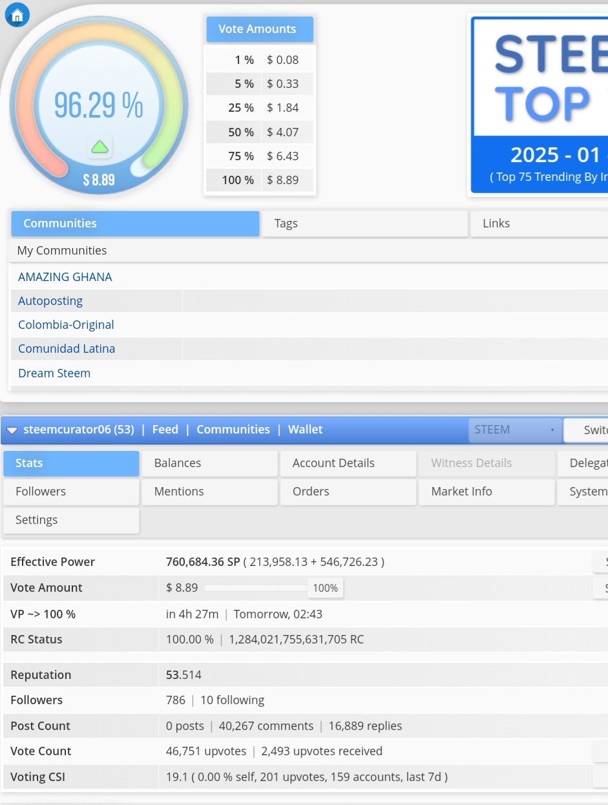
Task: Click the $ 8.89 value under gauge
Action: coord(99,180)
